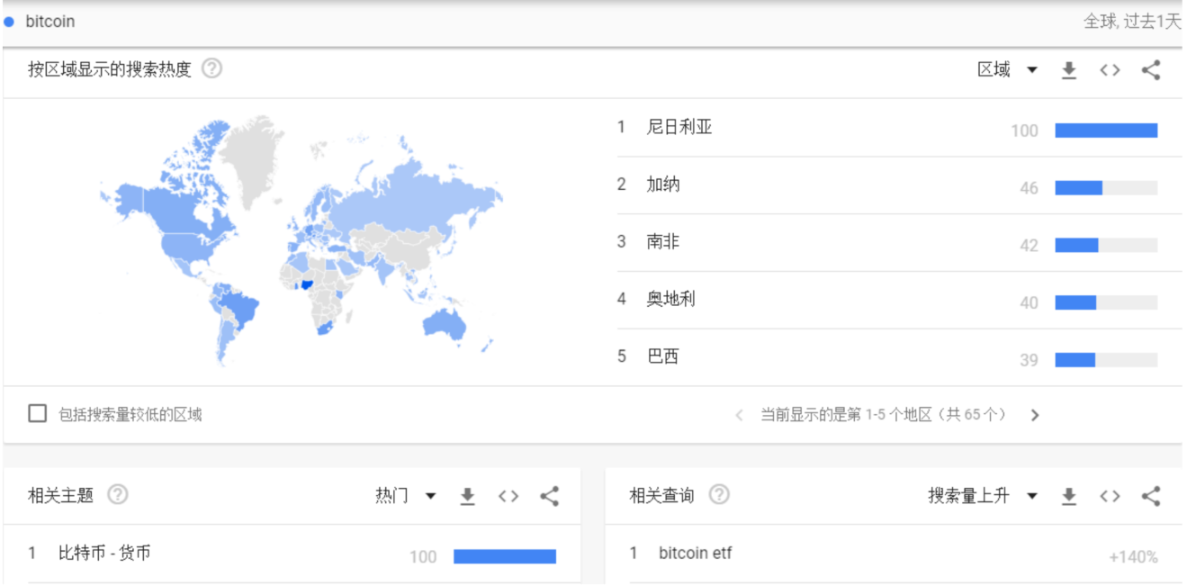Open the 热门 dropdown in 相关主题
This screenshot has width=1187, height=586.
click(406, 496)
